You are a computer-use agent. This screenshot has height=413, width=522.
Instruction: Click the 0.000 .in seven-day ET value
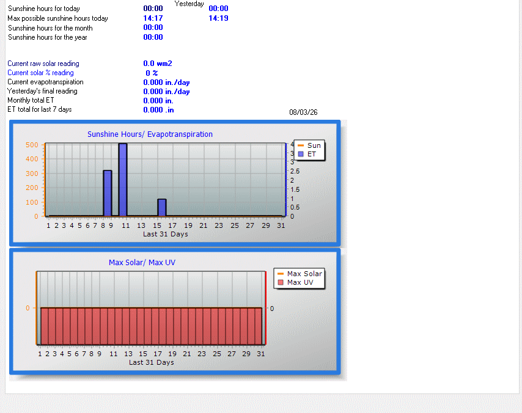click(x=158, y=110)
